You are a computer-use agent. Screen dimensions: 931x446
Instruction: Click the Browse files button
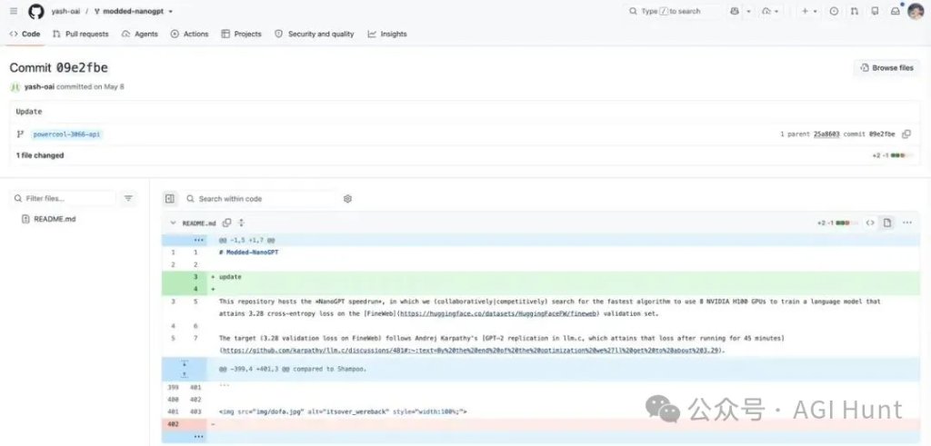pos(887,68)
